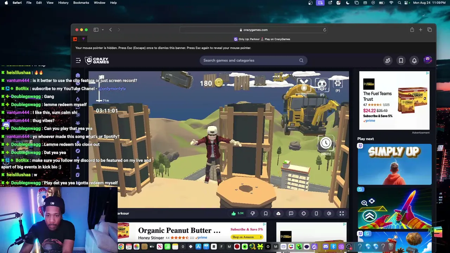This screenshot has height=253, width=450.
Task: Switch to mobile view with the phone icon
Action: tap(316, 213)
